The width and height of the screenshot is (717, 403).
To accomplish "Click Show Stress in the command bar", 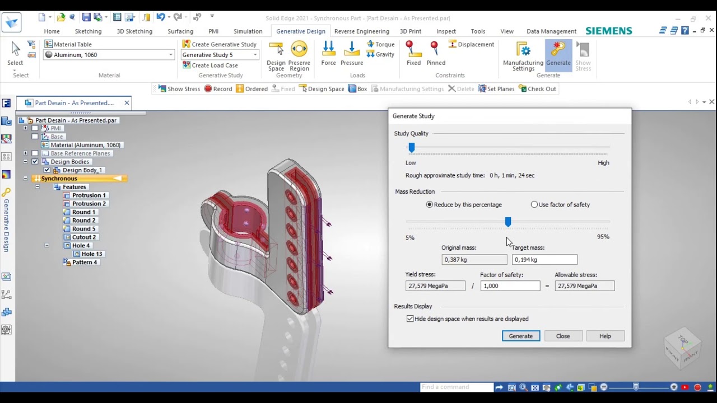I will 179,88.
